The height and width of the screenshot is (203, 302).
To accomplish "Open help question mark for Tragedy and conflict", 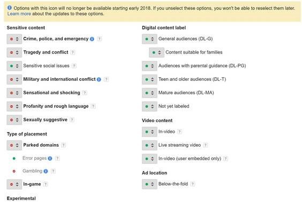I will click(73, 52).
